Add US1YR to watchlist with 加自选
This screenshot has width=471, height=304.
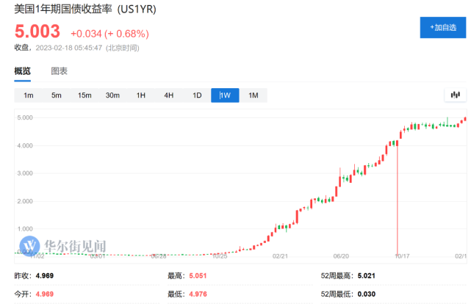(442, 28)
